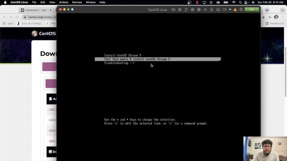This screenshot has width=287, height=161.
Task: Click the CPU chip icon in VM toolbar
Action: (180, 9)
